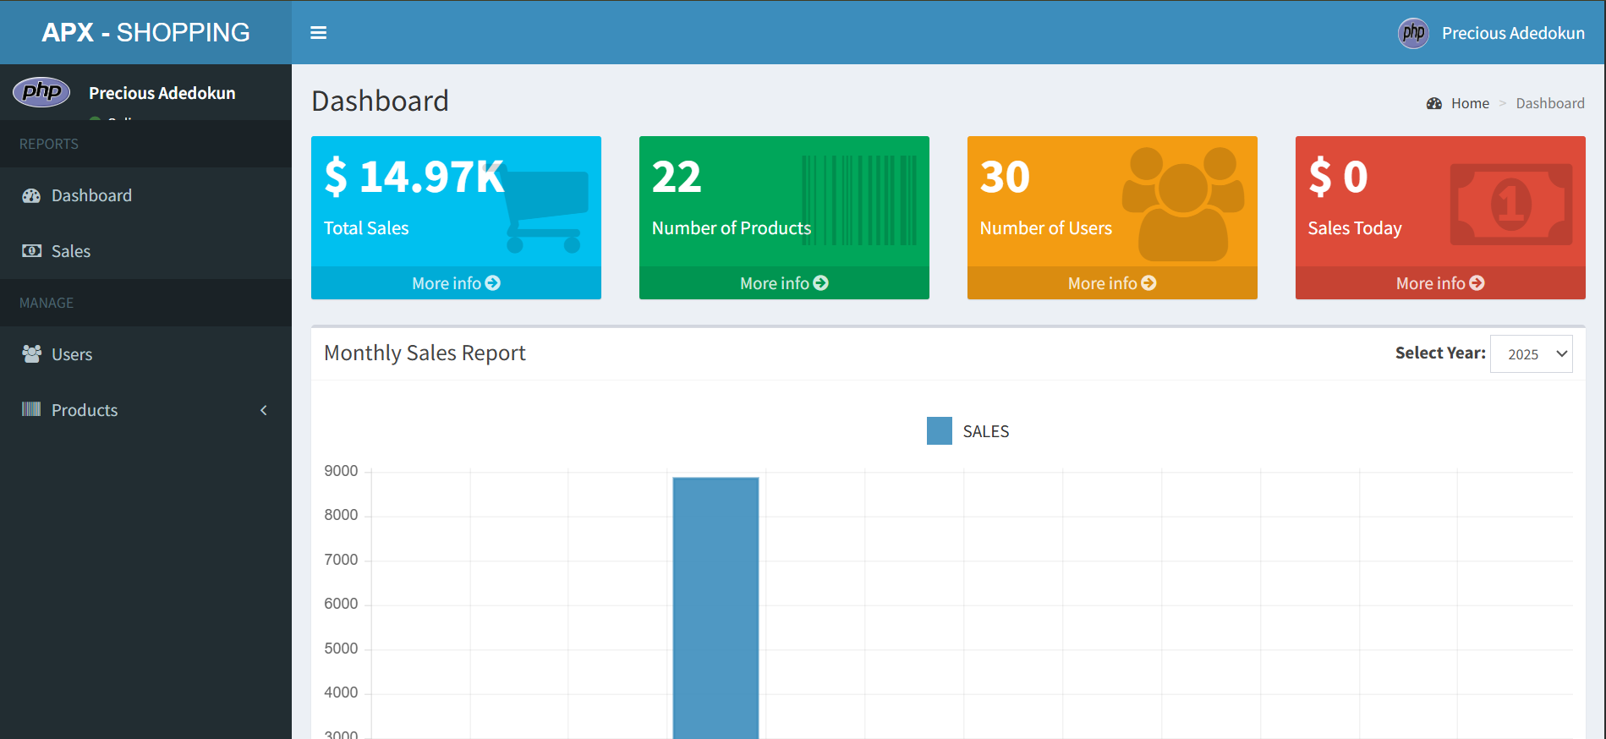
Task: Click More info on the Number of Users card
Action: point(1111,283)
